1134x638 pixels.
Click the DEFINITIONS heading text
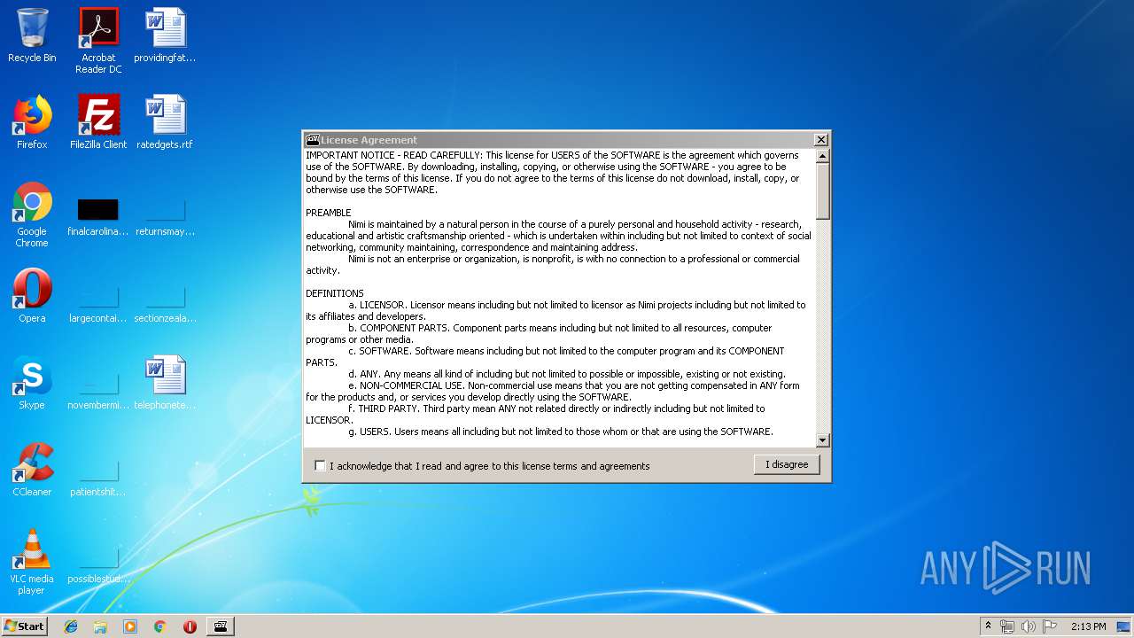(x=335, y=293)
